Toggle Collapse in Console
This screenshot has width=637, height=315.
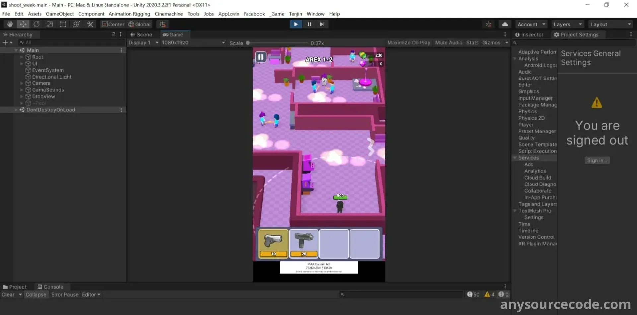pos(36,295)
